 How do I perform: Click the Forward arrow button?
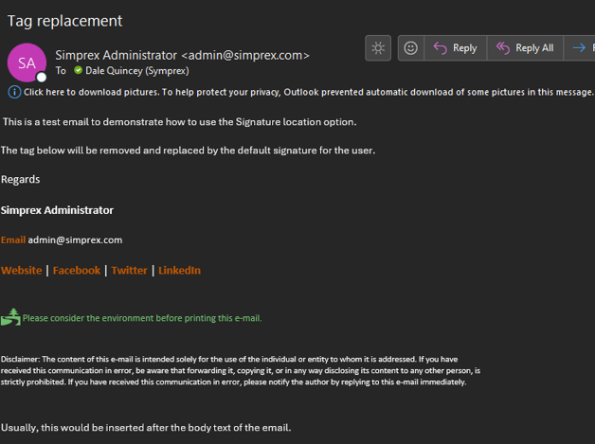coord(580,48)
